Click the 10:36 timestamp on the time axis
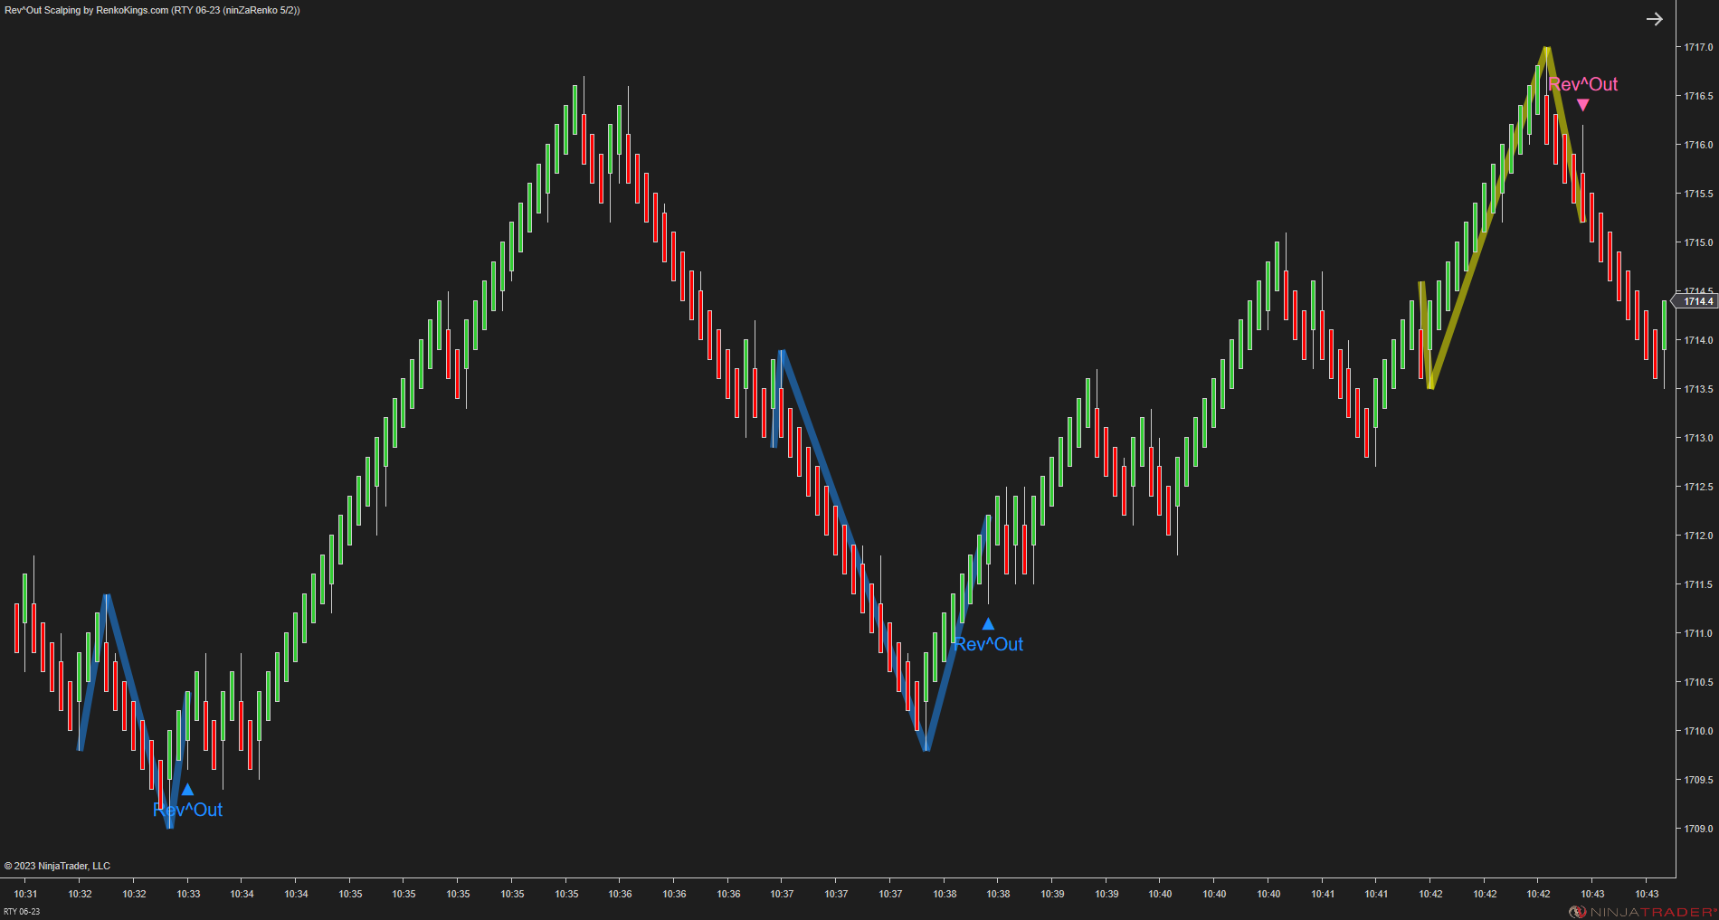 click(x=621, y=894)
